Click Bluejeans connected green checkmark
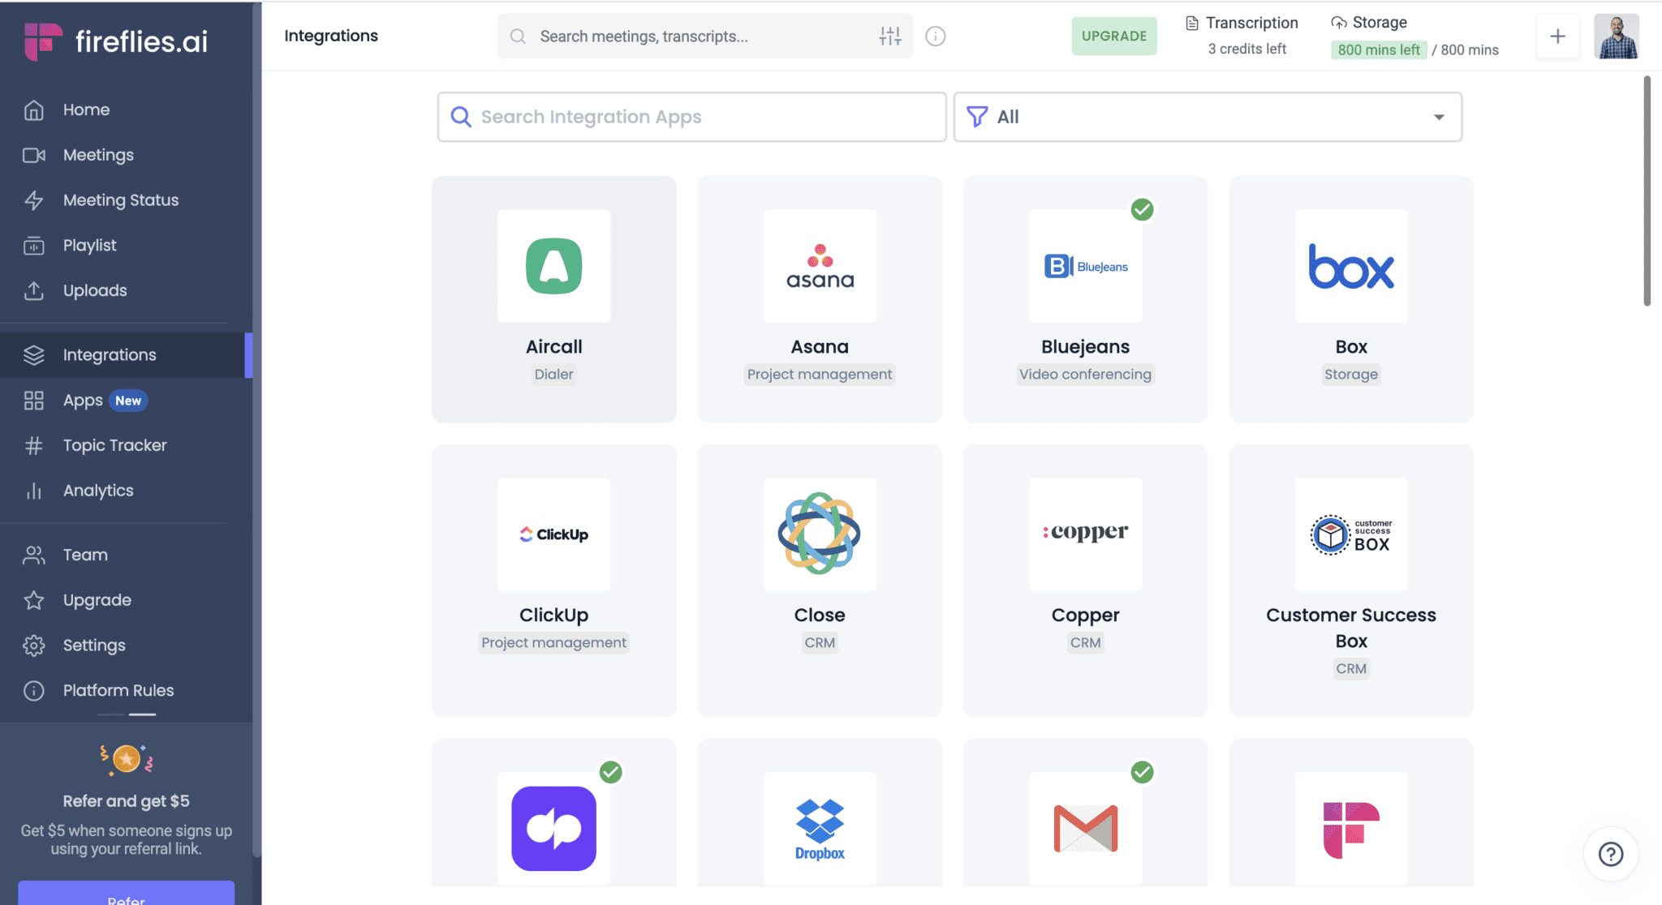 [1142, 209]
